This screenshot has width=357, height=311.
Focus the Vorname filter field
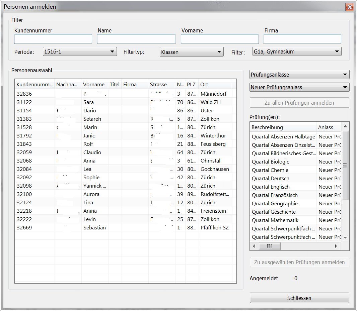coord(219,39)
